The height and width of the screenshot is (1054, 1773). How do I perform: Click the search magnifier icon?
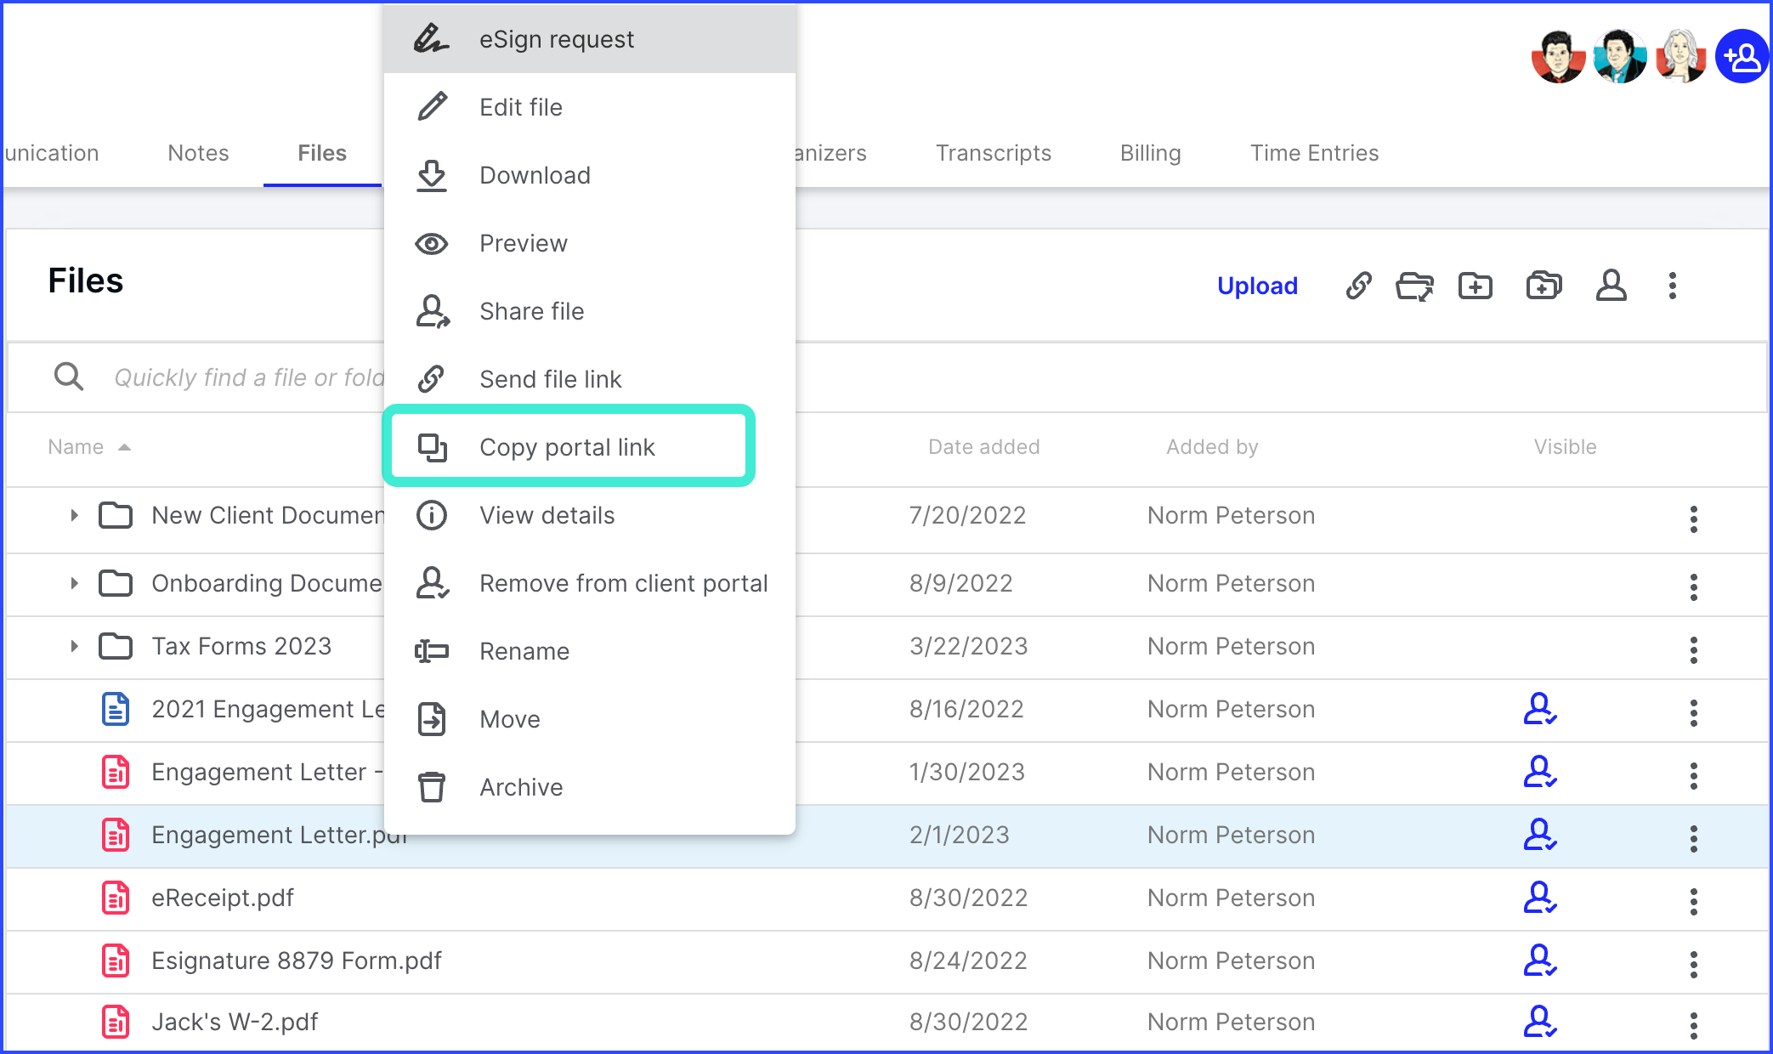point(68,377)
